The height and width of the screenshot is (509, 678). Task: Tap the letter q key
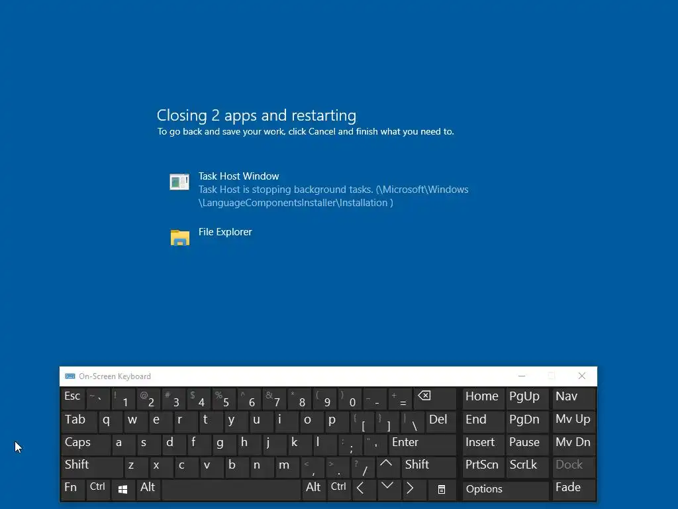(111, 421)
